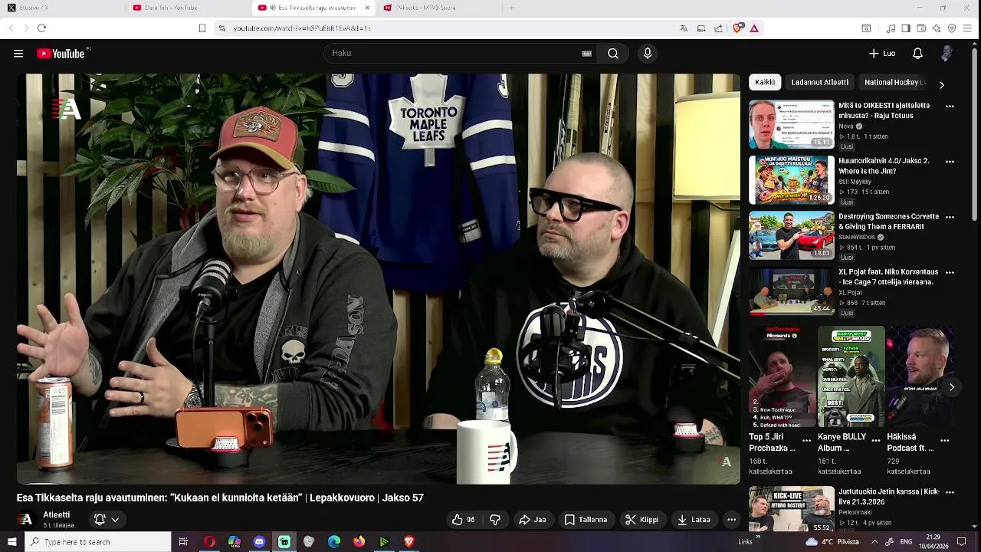Open Kanye BULLY Album short

click(851, 376)
